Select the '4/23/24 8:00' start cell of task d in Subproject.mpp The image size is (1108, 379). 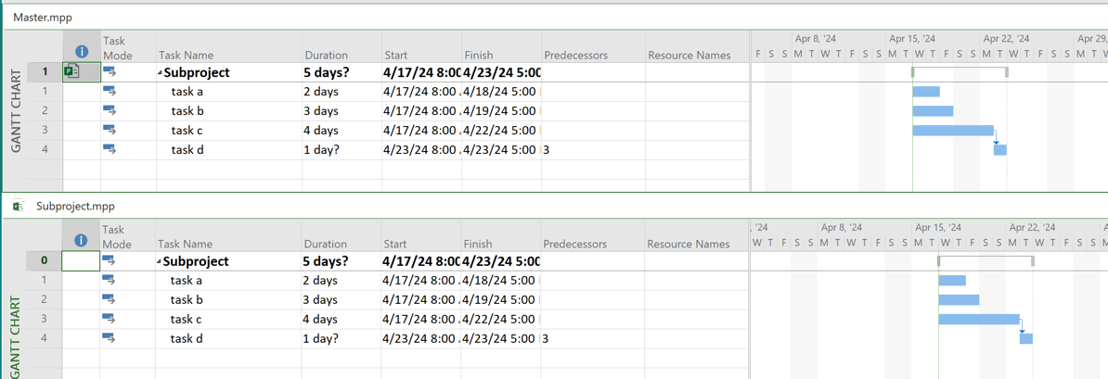click(x=422, y=339)
